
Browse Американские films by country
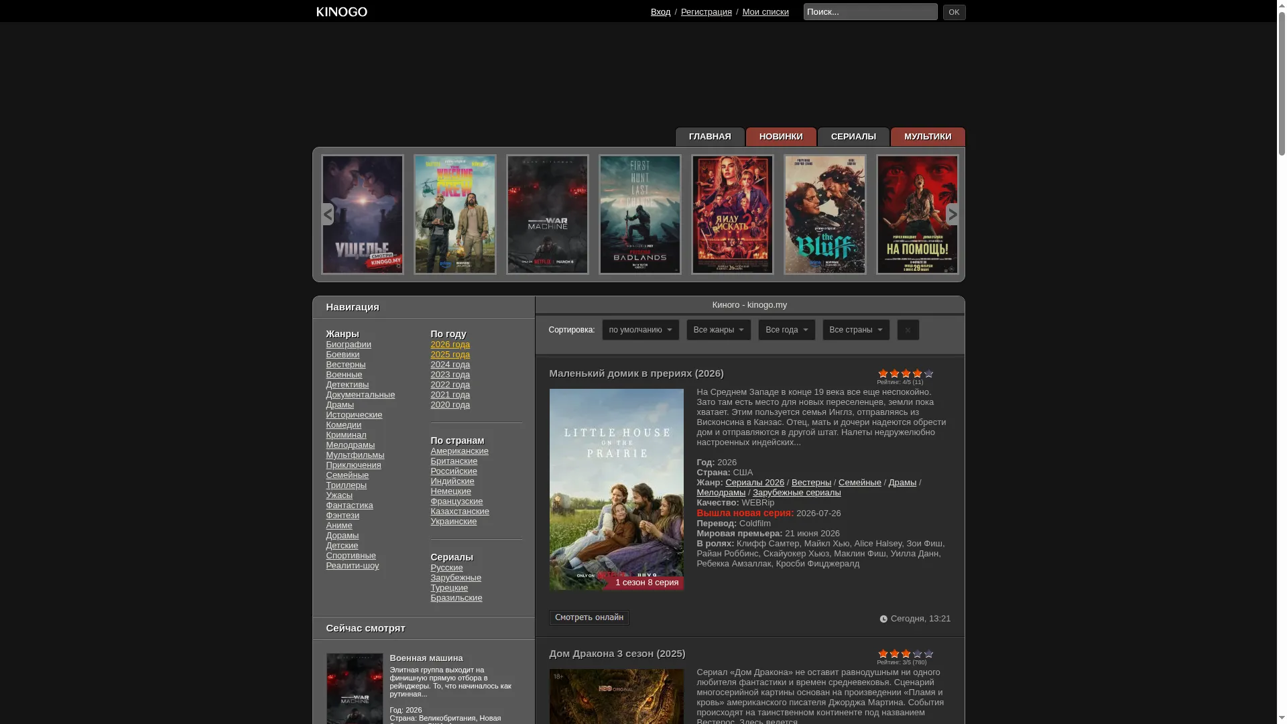coord(460,451)
